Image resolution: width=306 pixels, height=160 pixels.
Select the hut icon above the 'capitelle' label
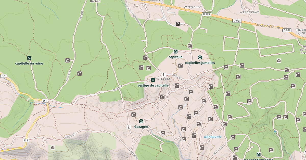click(175, 52)
